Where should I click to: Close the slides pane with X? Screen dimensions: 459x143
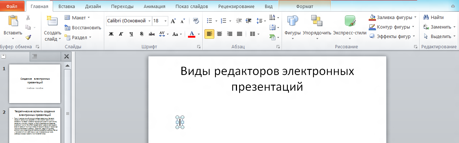[x=66, y=56]
